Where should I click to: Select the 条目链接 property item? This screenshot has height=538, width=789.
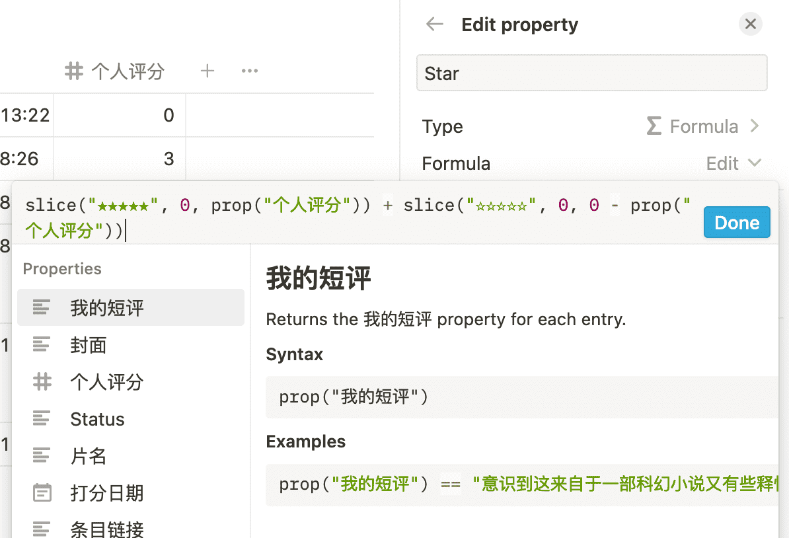click(x=107, y=529)
